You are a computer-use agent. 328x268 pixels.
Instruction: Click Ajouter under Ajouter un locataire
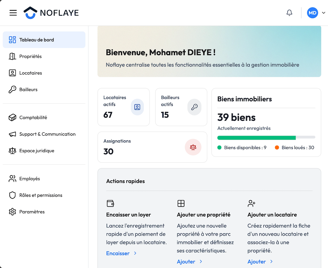(x=256, y=262)
